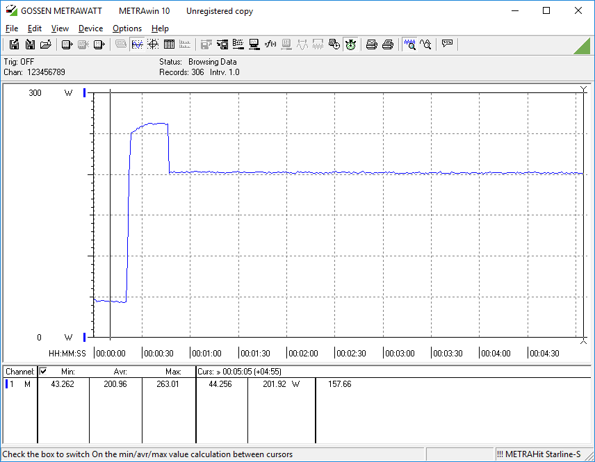Click the 'Status: Browsing Data' text

pyautogui.click(x=198, y=62)
